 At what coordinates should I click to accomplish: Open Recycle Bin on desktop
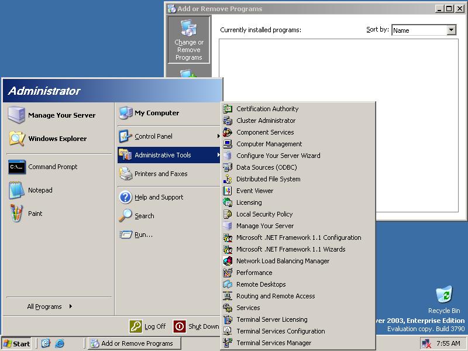click(444, 300)
